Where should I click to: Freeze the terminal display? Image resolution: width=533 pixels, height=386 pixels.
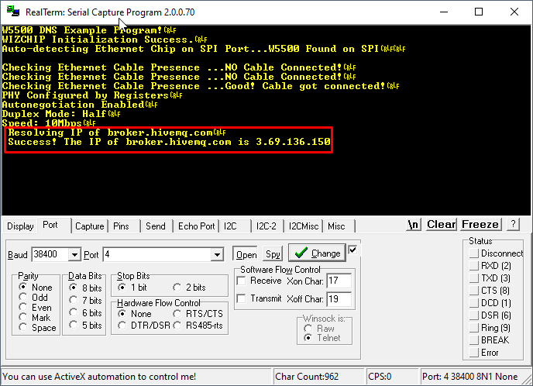click(x=480, y=225)
